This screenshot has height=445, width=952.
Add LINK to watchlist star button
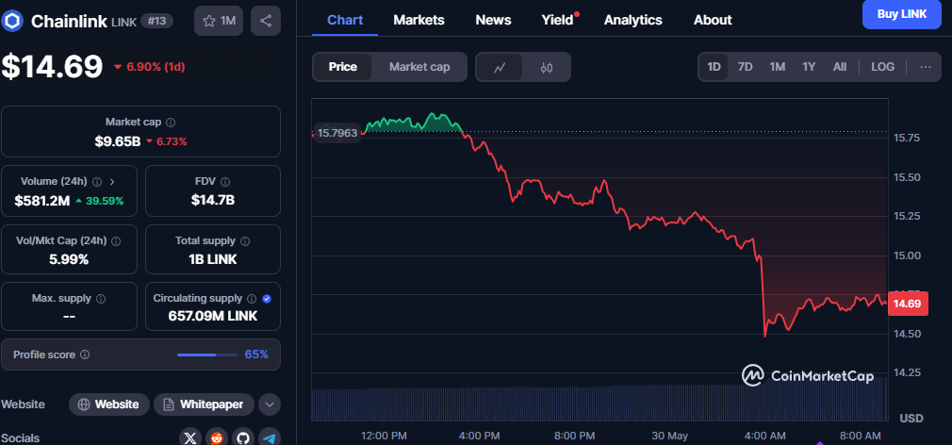coord(219,22)
